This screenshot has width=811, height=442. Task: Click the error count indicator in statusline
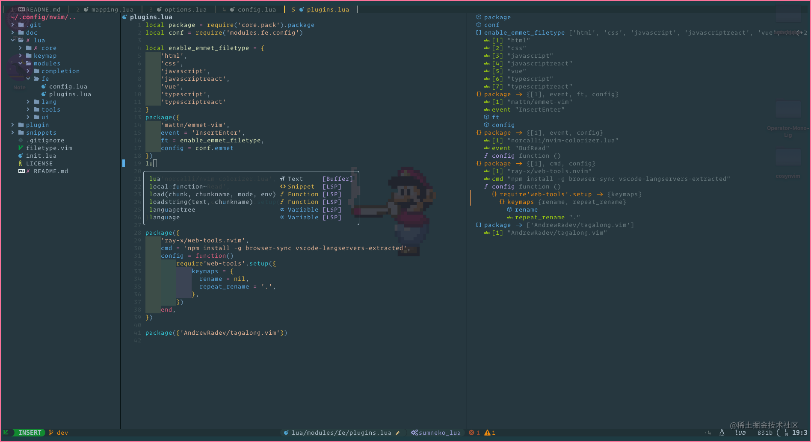click(x=474, y=433)
